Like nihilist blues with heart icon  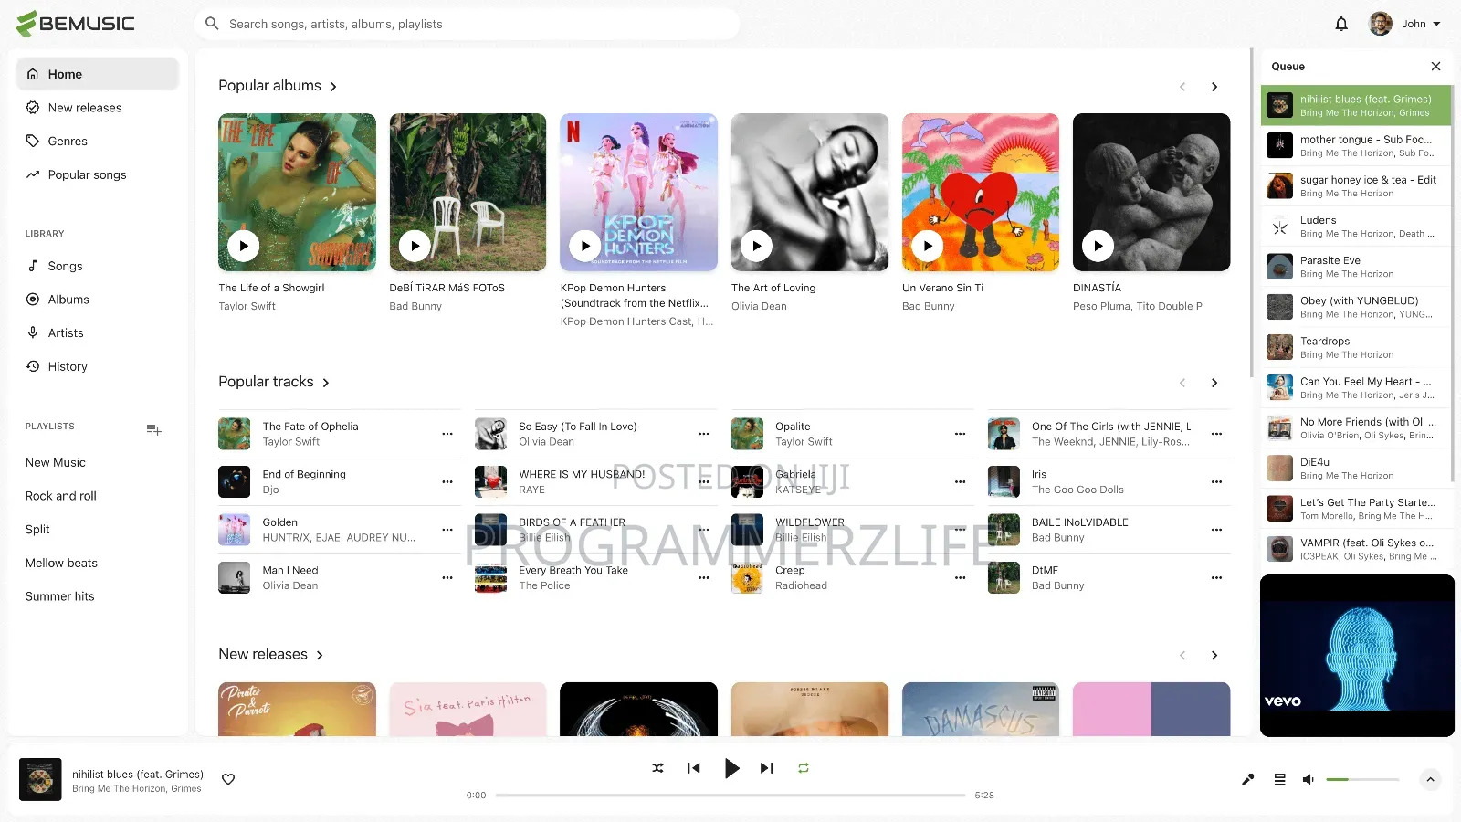pyautogui.click(x=228, y=779)
